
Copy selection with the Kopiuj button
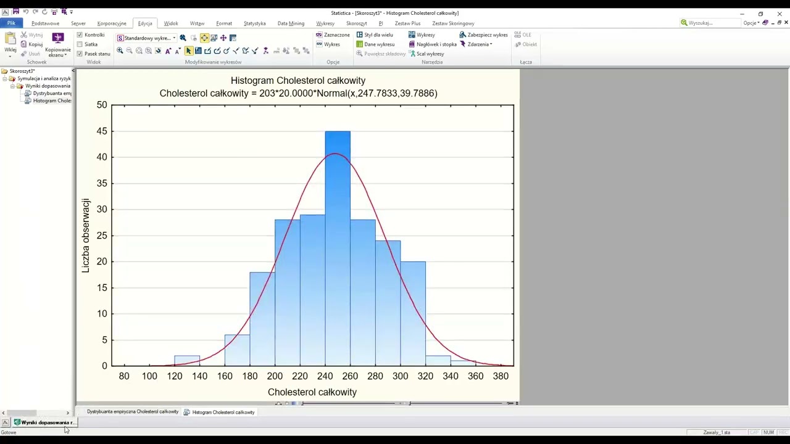(x=31, y=44)
